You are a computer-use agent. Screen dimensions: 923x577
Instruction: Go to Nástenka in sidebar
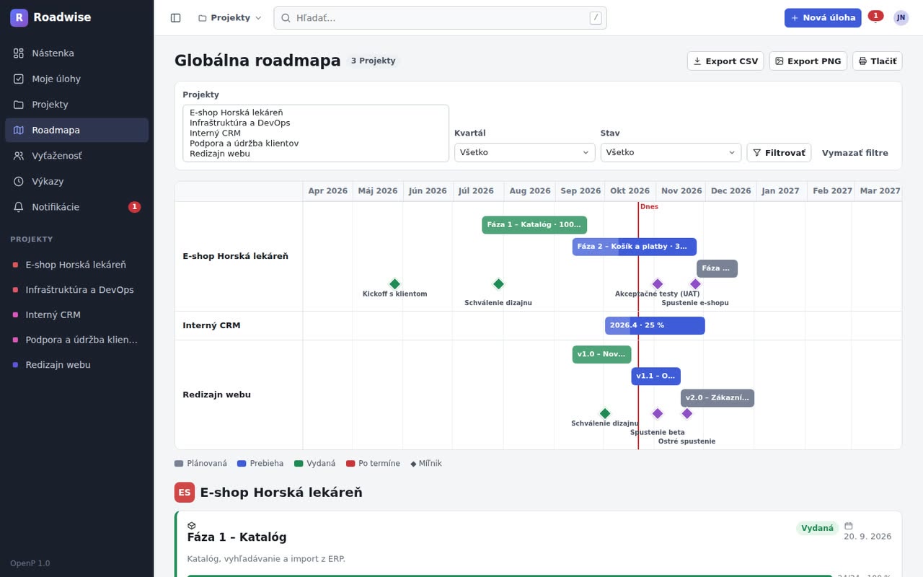76,53
